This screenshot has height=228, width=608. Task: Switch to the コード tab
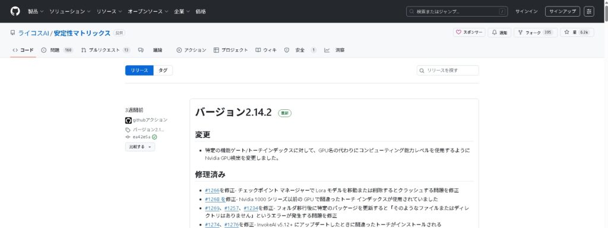coord(23,50)
